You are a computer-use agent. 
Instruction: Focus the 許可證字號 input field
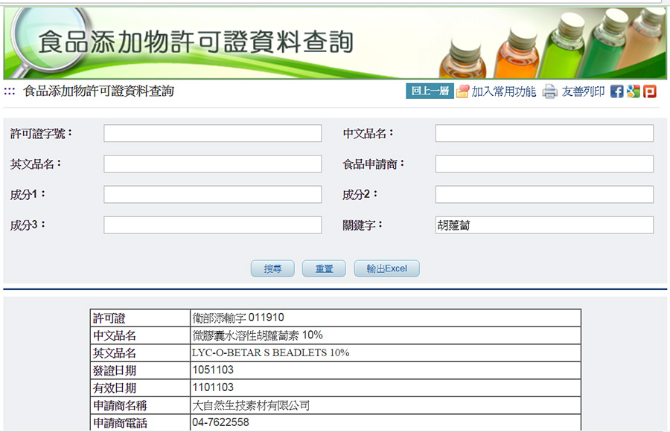click(x=212, y=133)
